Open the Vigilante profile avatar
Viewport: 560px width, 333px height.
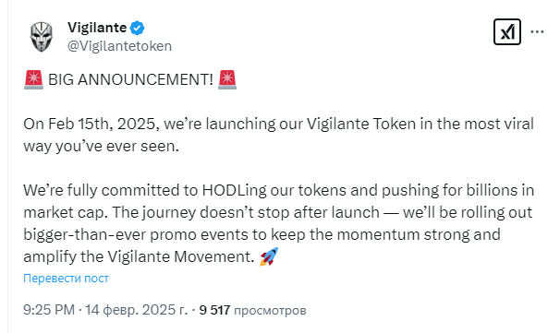[x=41, y=37]
